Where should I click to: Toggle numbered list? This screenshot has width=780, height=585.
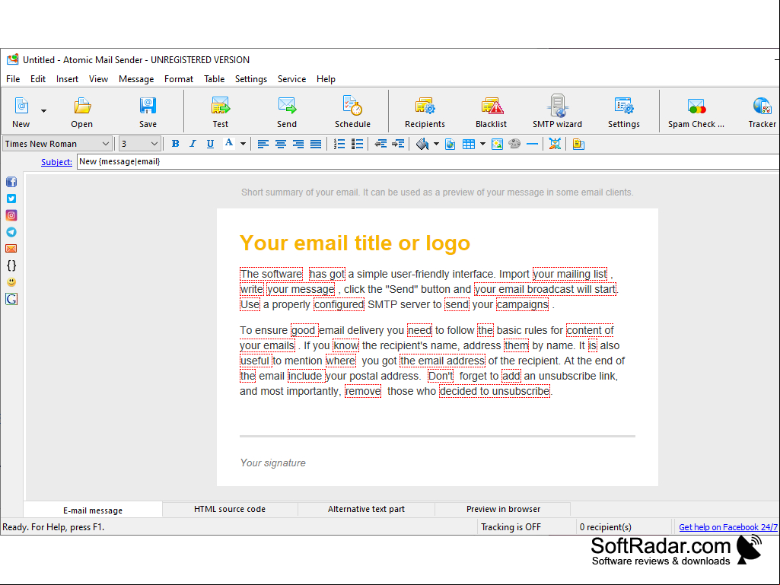point(339,145)
